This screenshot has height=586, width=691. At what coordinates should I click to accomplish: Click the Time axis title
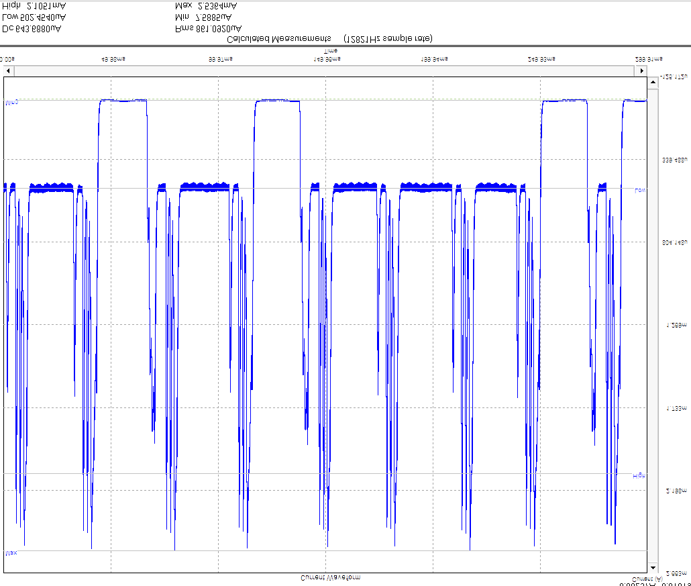(x=331, y=51)
